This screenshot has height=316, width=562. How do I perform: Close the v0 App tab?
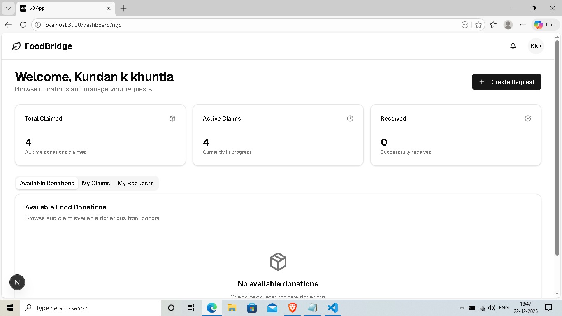pyautogui.click(x=109, y=8)
